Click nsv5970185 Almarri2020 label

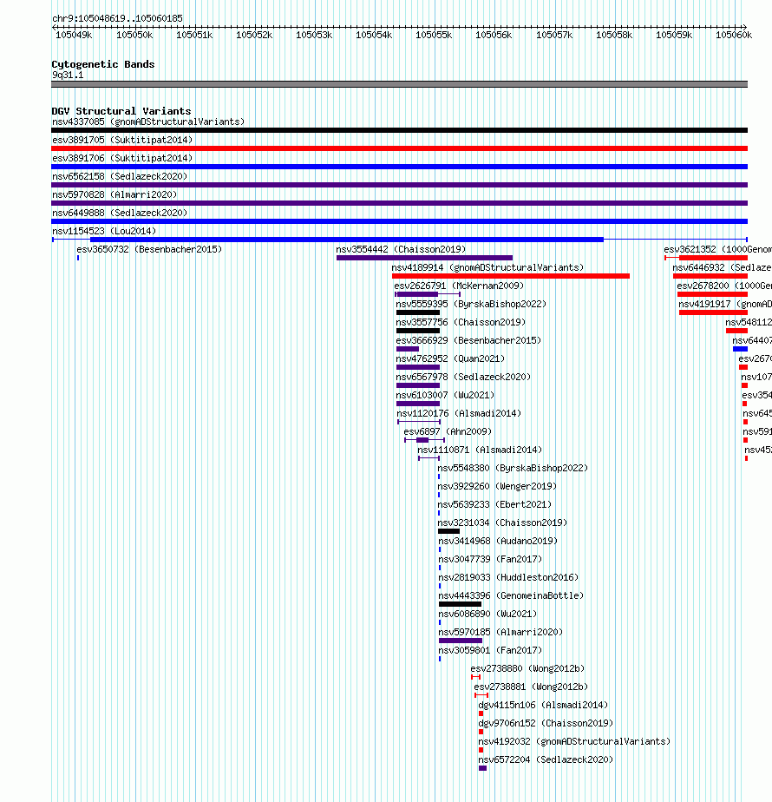coord(500,632)
